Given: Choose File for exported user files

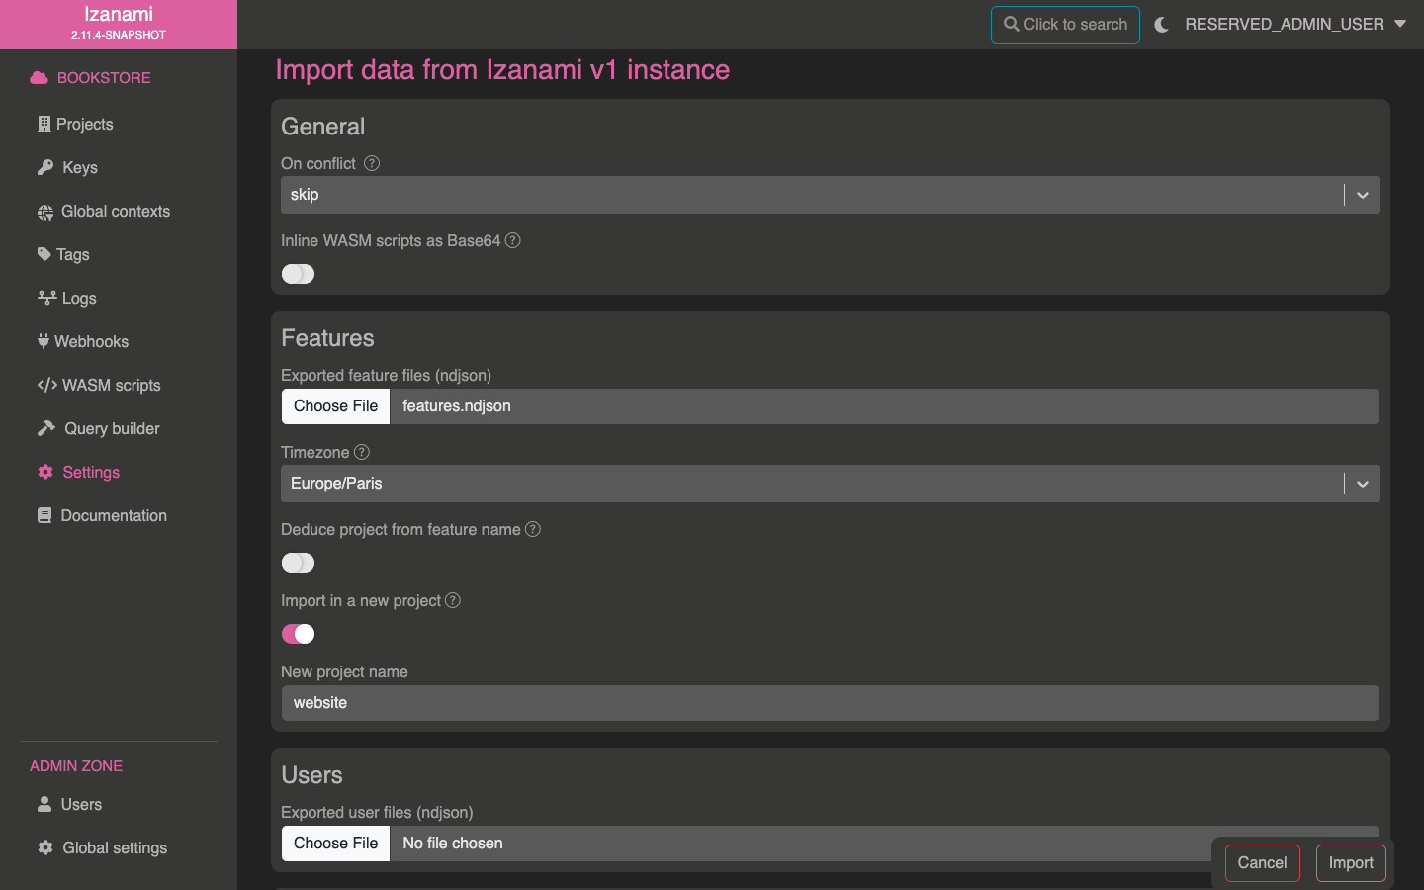Looking at the screenshot, I should (336, 844).
